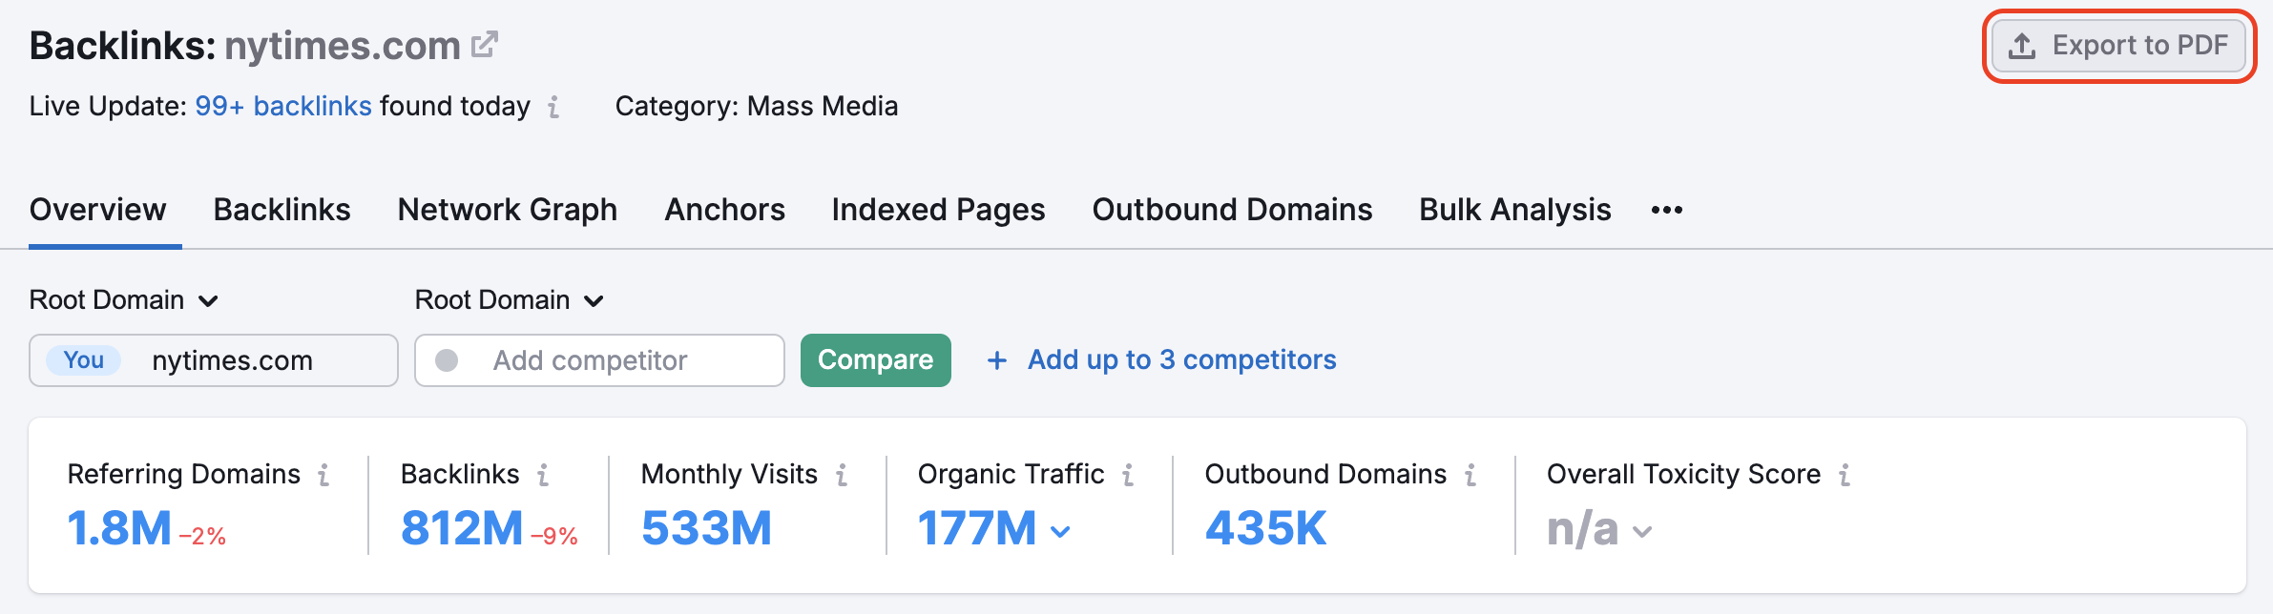Click info icon next to Live Update
This screenshot has width=2273, height=614.
pyautogui.click(x=553, y=107)
